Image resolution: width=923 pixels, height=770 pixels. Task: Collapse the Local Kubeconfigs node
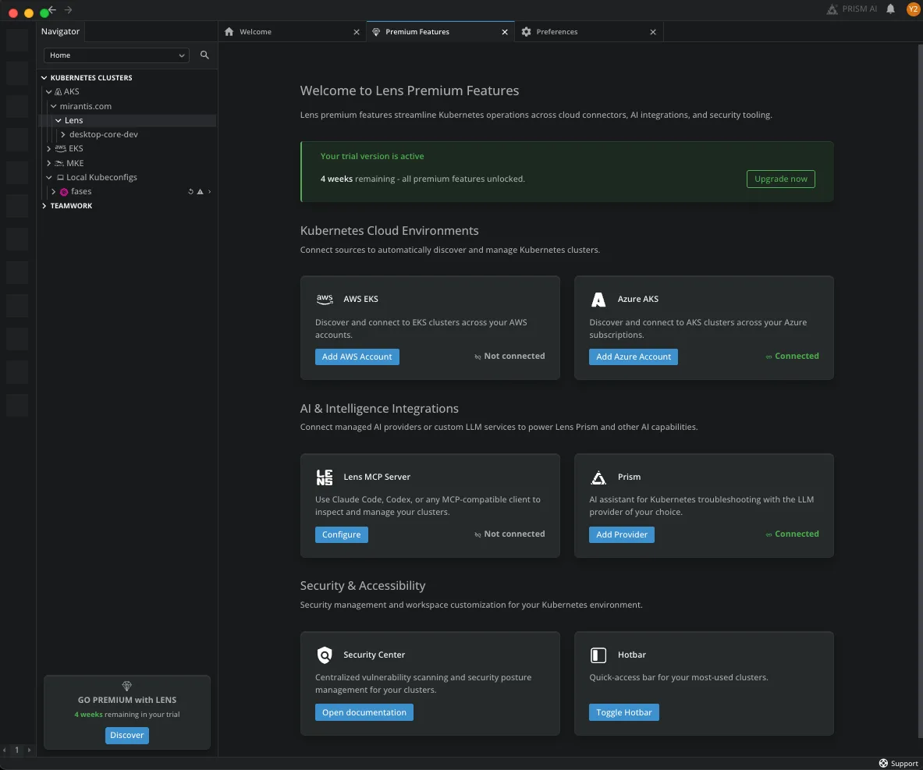click(49, 177)
